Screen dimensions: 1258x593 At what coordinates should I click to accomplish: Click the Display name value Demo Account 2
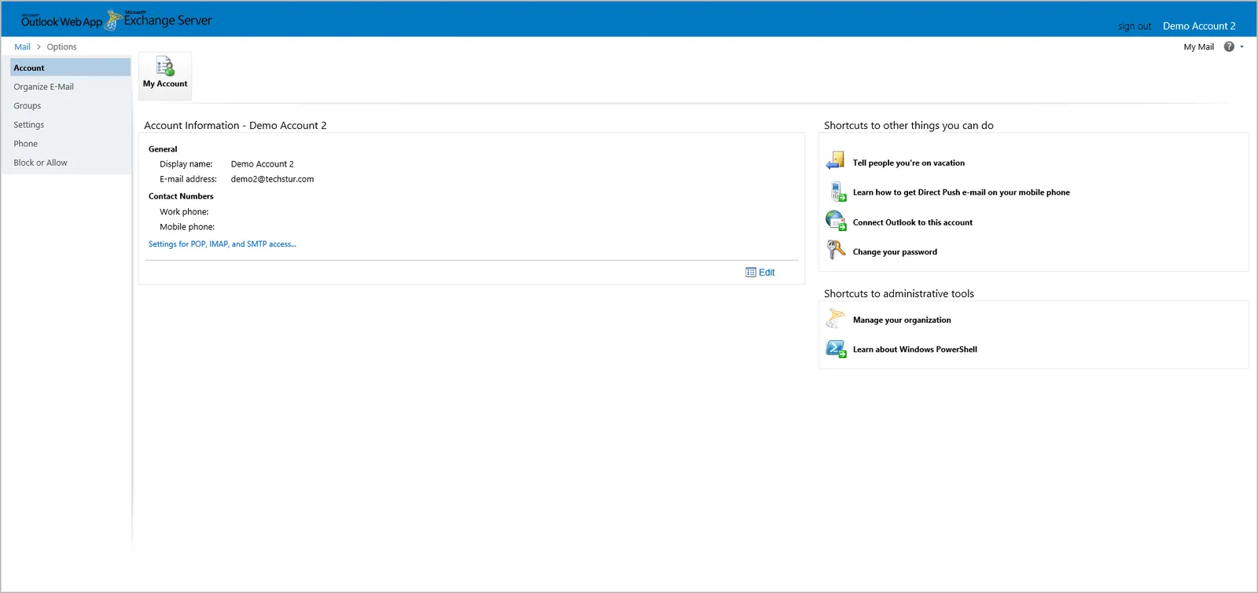point(262,164)
